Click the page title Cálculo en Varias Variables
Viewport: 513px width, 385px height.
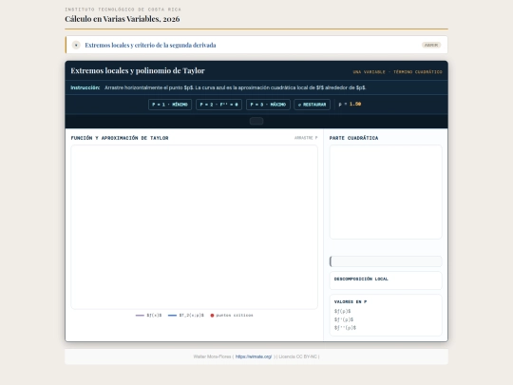click(123, 19)
